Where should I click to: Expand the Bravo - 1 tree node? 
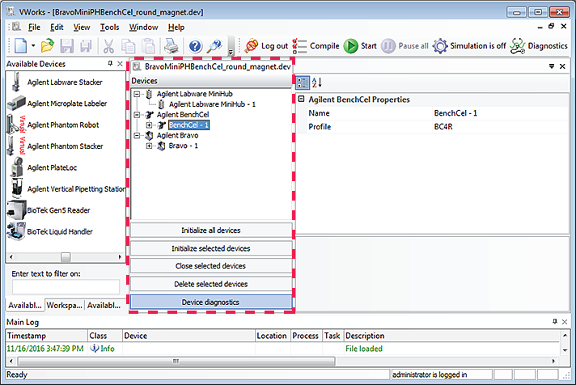click(150, 146)
